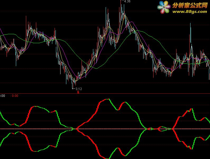This screenshot has width=210, height=159.
Task: Click the red S signal marker
Action: [x=78, y=92]
